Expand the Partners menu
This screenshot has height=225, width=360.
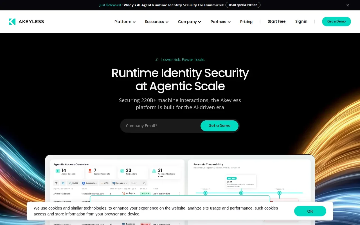(220, 22)
